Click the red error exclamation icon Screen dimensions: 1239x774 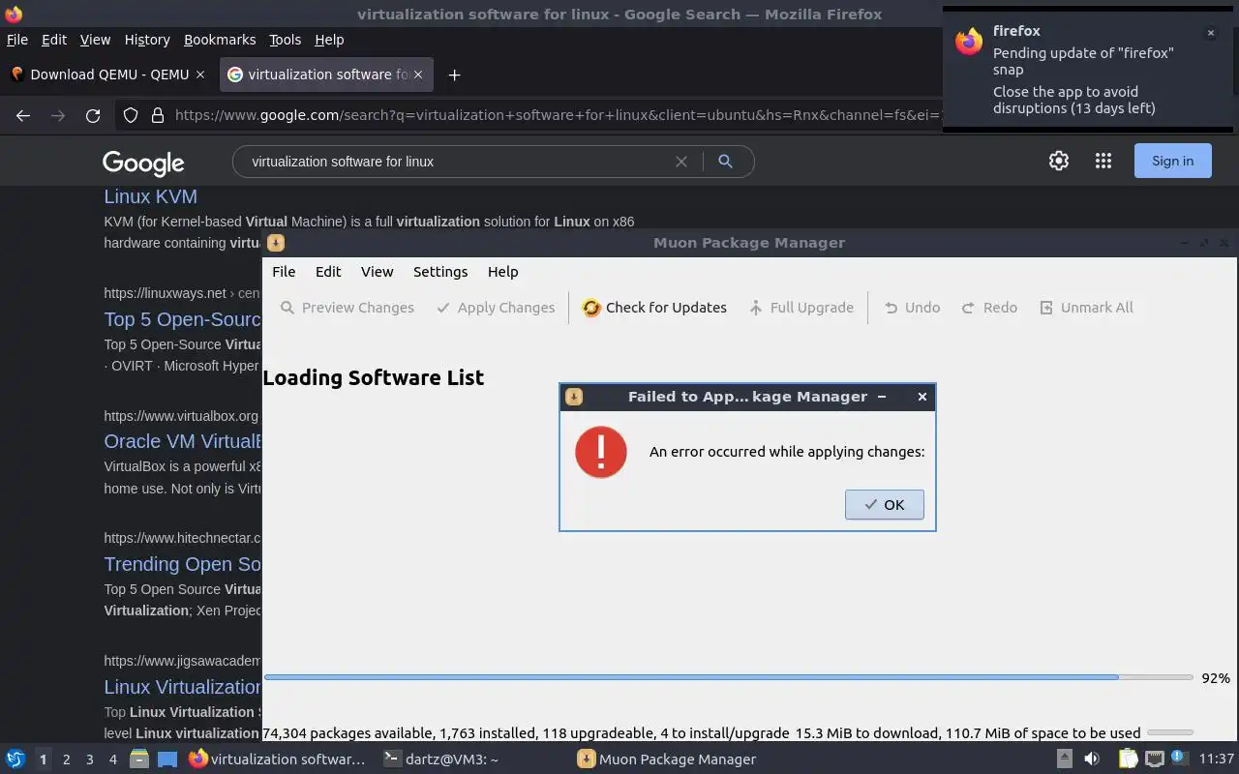[600, 452]
